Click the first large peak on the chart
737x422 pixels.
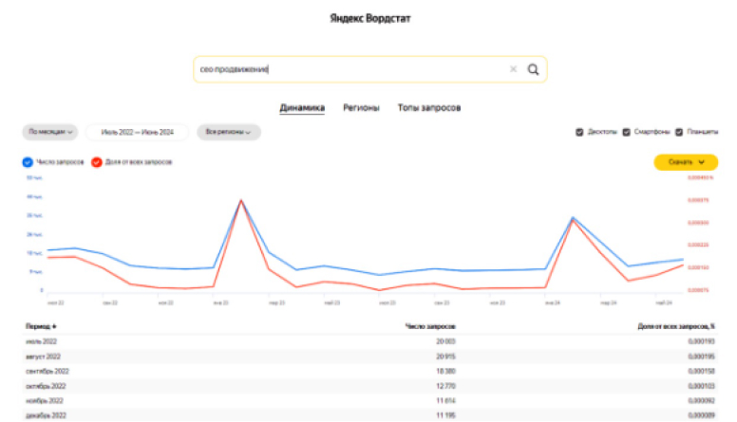coord(241,201)
